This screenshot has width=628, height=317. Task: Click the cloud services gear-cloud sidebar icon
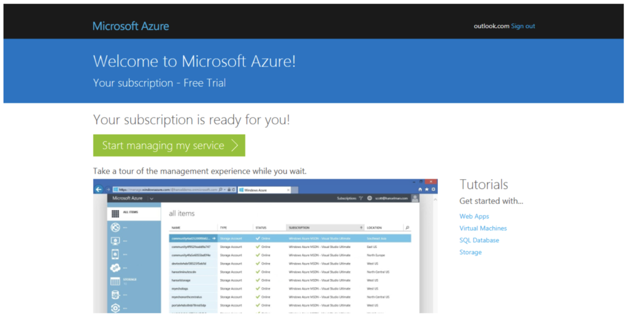(x=115, y=268)
